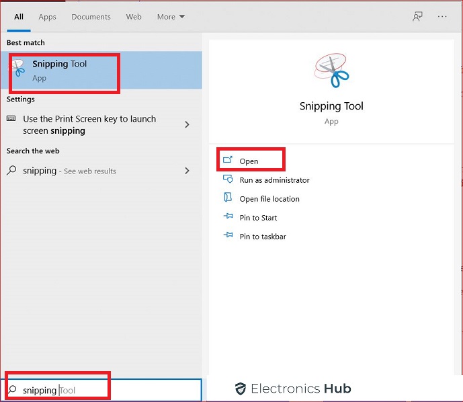Expand arrow for Print Screen setting result

pyautogui.click(x=187, y=124)
